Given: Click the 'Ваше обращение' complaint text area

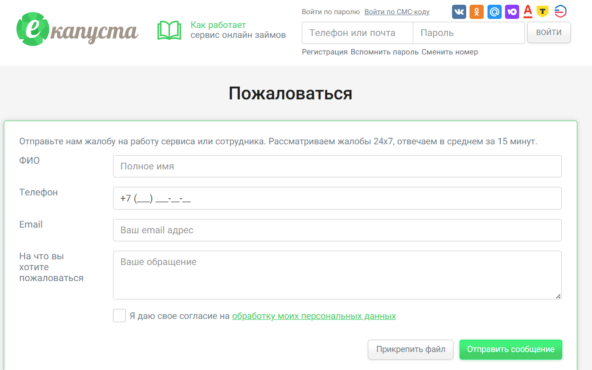Looking at the screenshot, I should [x=337, y=274].
